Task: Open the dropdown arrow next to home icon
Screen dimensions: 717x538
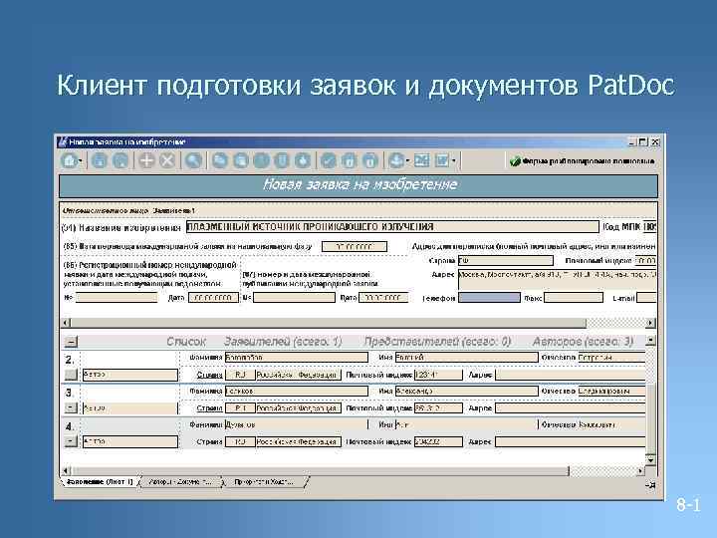Action: (81, 161)
